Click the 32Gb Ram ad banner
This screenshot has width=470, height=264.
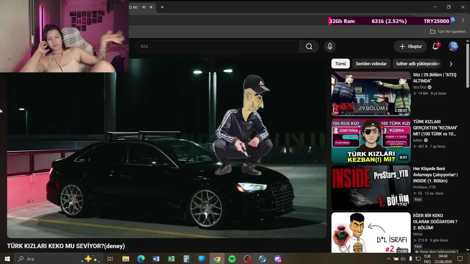coord(392,21)
